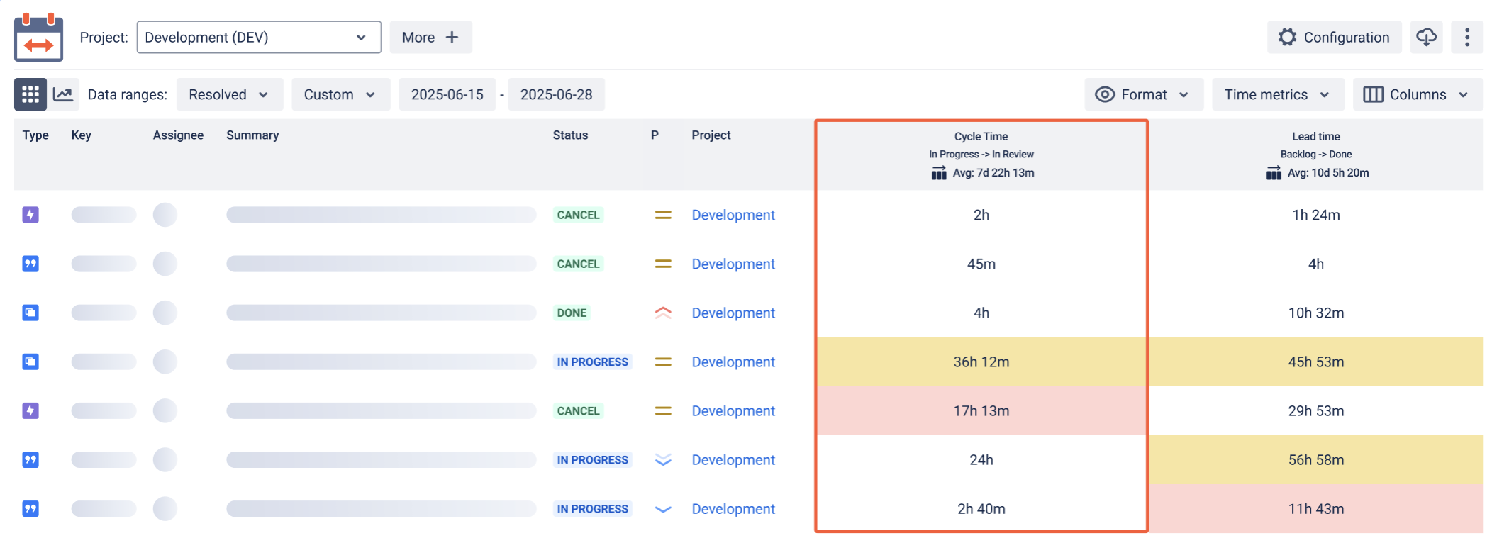The width and height of the screenshot is (1492, 543).
Task: Open the Columns menu
Action: (x=1418, y=94)
